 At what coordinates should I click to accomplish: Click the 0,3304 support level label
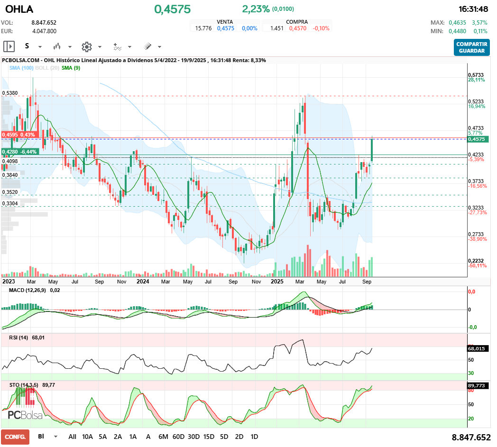click(x=10, y=203)
